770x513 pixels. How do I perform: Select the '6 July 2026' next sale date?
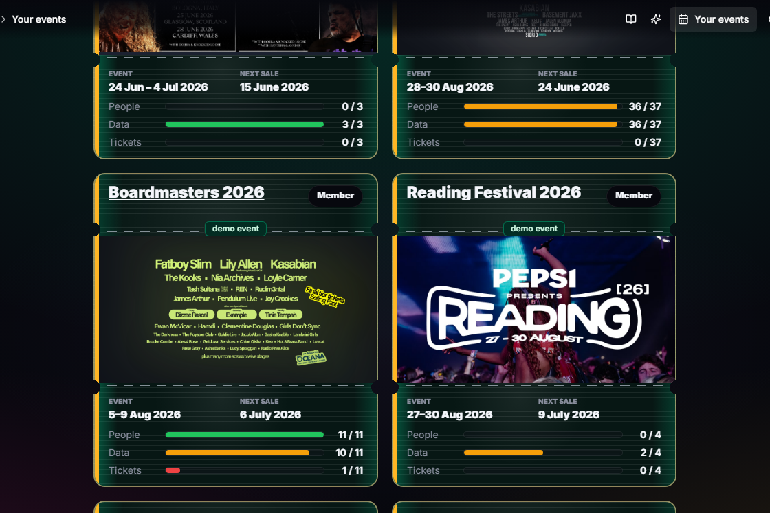click(270, 414)
